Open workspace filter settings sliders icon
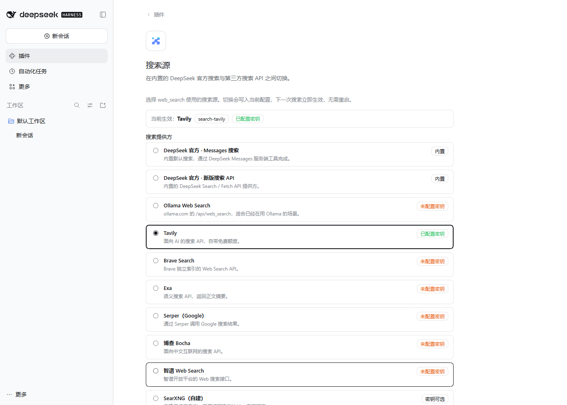Screen dimensions: 567x405 (x=90, y=105)
